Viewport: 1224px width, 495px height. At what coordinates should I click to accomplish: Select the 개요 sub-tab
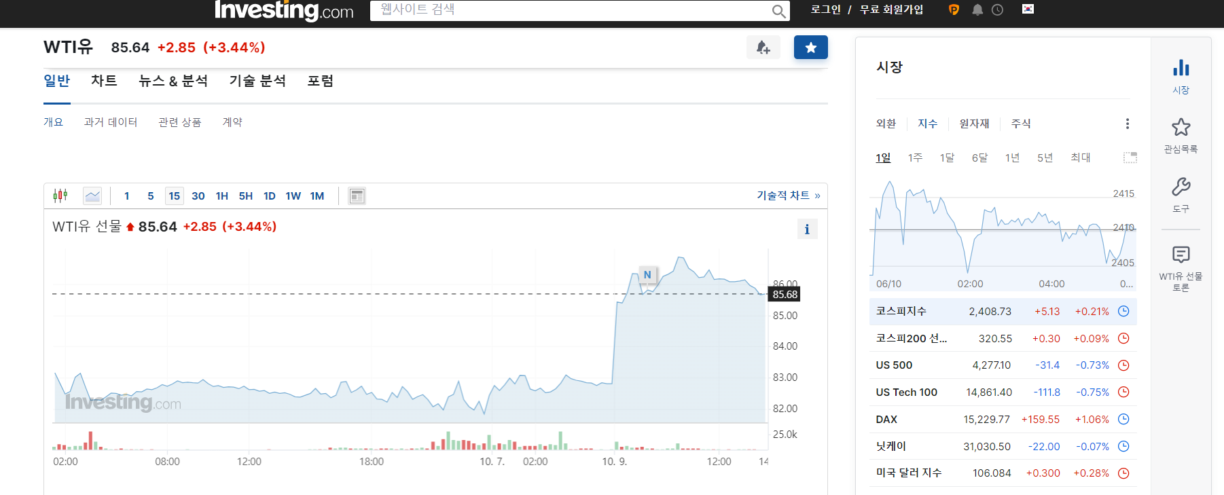point(53,122)
